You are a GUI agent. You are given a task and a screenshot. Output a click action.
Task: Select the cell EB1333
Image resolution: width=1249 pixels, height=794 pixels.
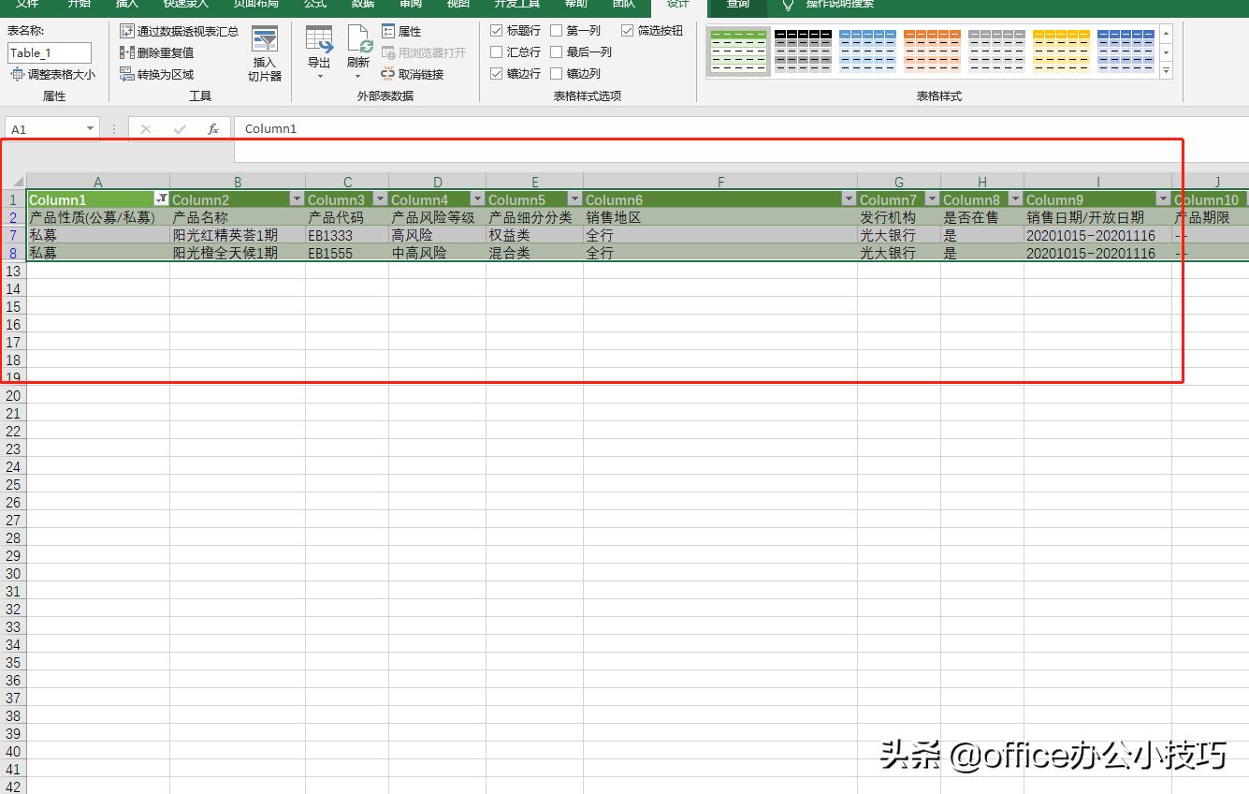click(x=347, y=235)
